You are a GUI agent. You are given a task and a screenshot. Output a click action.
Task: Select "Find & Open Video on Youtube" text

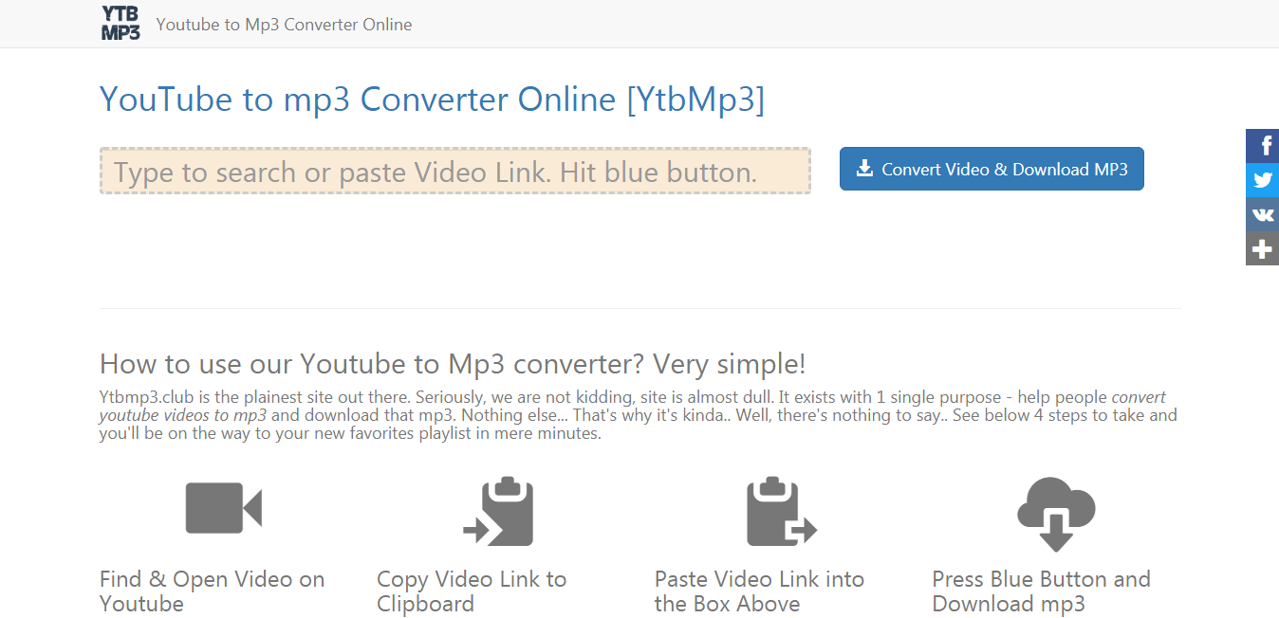(212, 591)
